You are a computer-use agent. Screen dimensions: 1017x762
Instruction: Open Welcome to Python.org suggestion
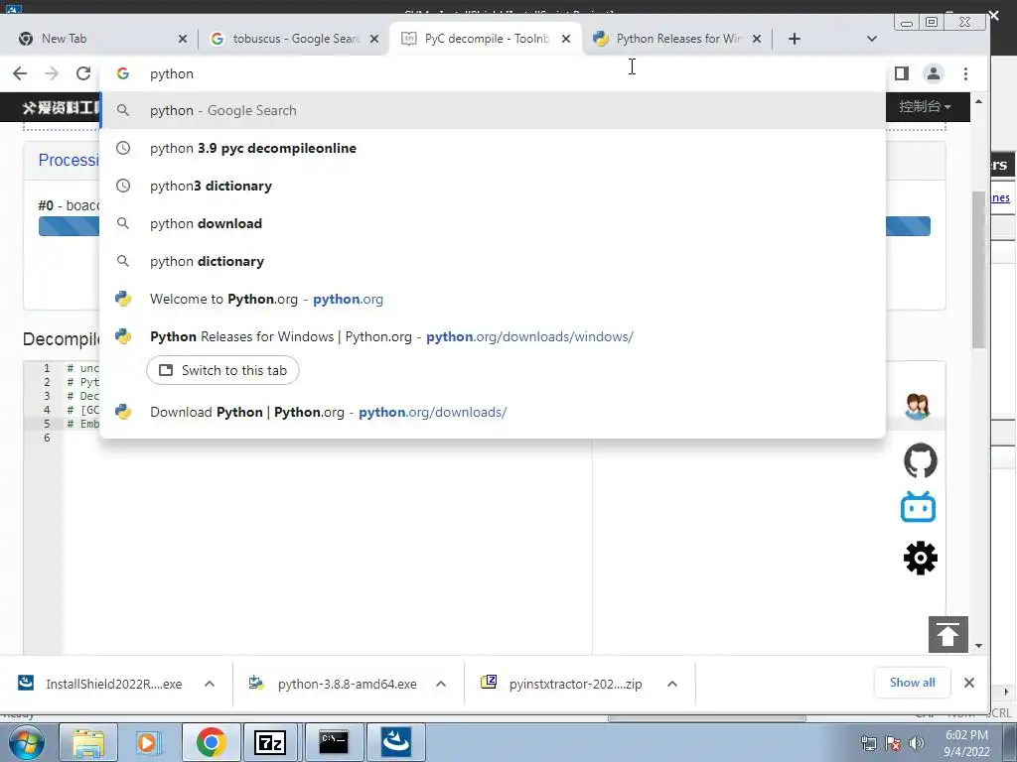click(x=493, y=299)
